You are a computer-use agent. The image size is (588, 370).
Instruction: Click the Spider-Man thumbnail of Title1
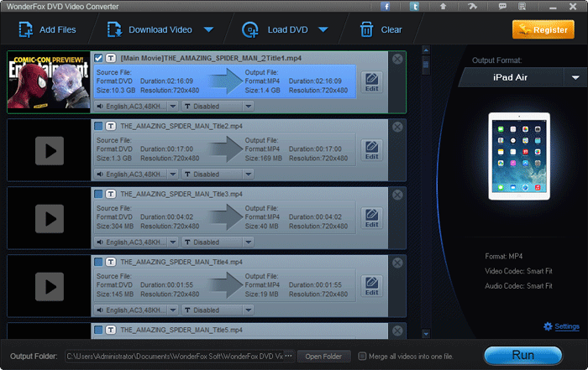point(49,82)
